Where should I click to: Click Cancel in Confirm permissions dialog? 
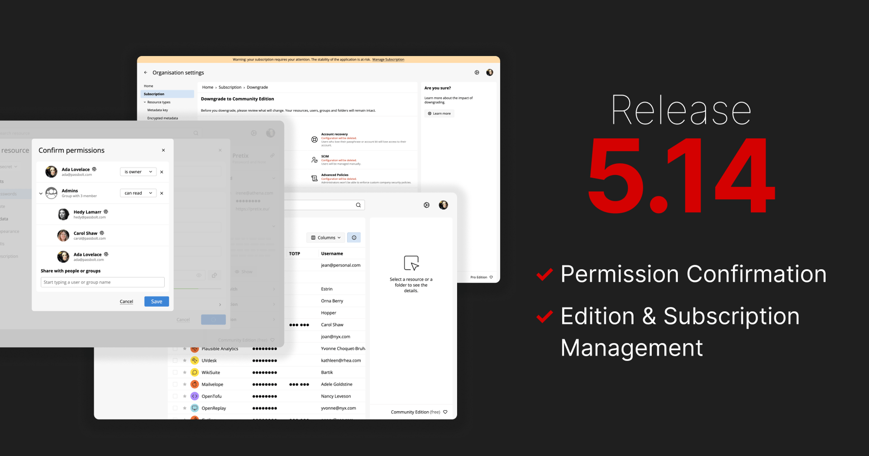(x=126, y=302)
